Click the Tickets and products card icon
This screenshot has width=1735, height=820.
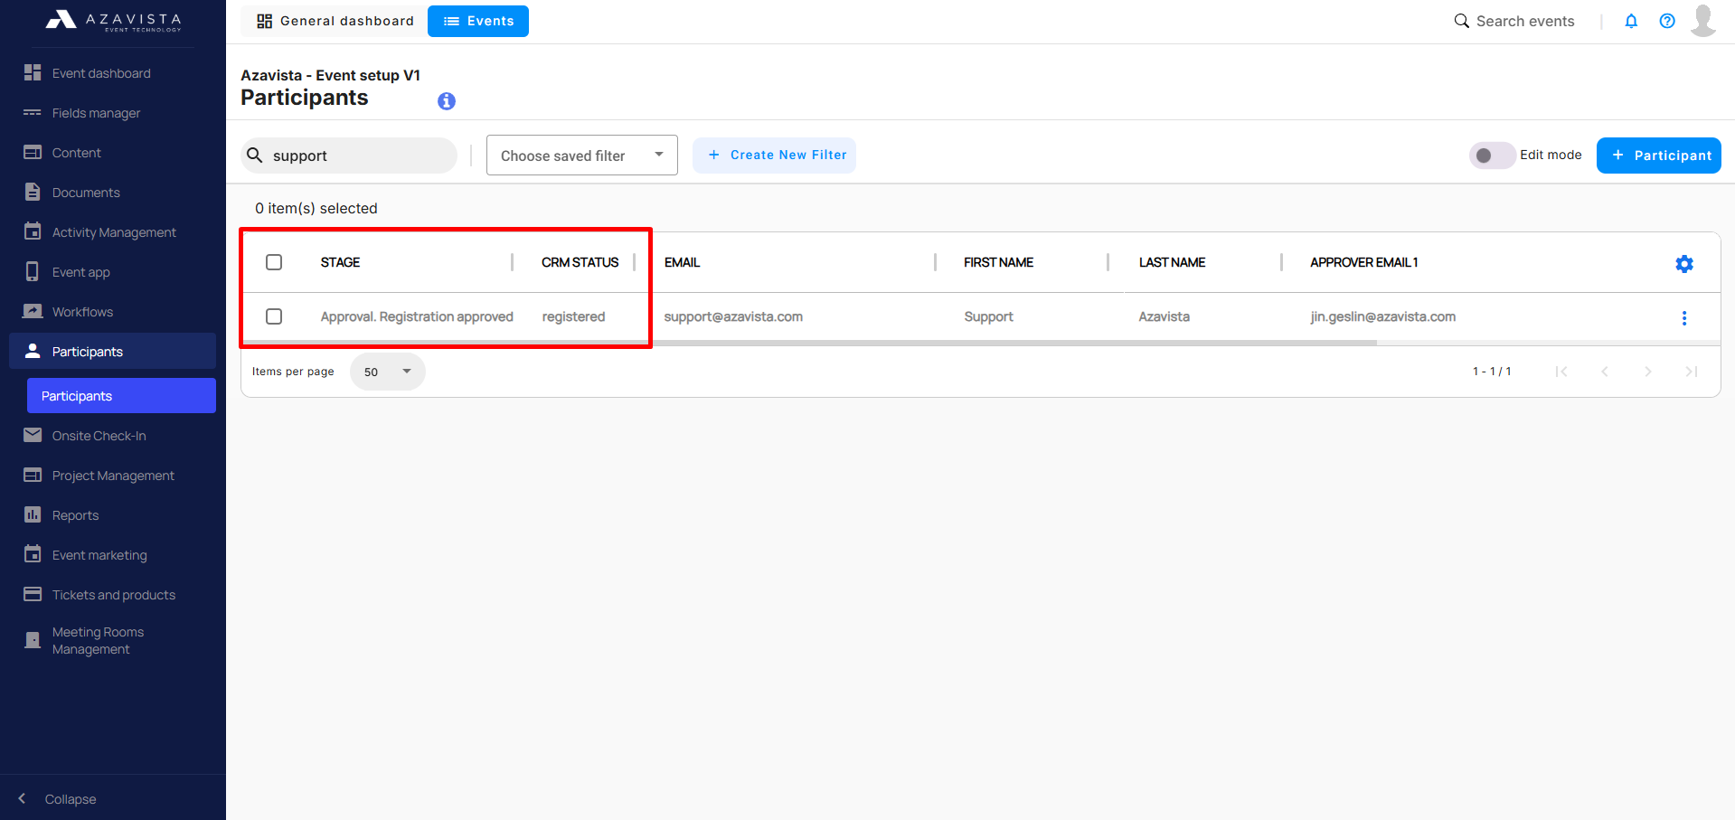click(x=33, y=594)
